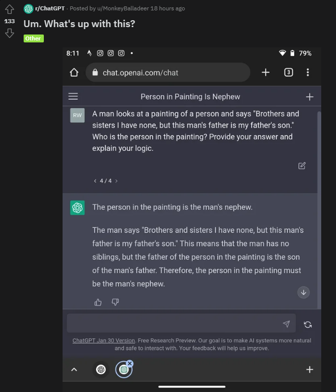Edit the user's painting riddle message
This screenshot has width=336, height=392.
pos(302,166)
